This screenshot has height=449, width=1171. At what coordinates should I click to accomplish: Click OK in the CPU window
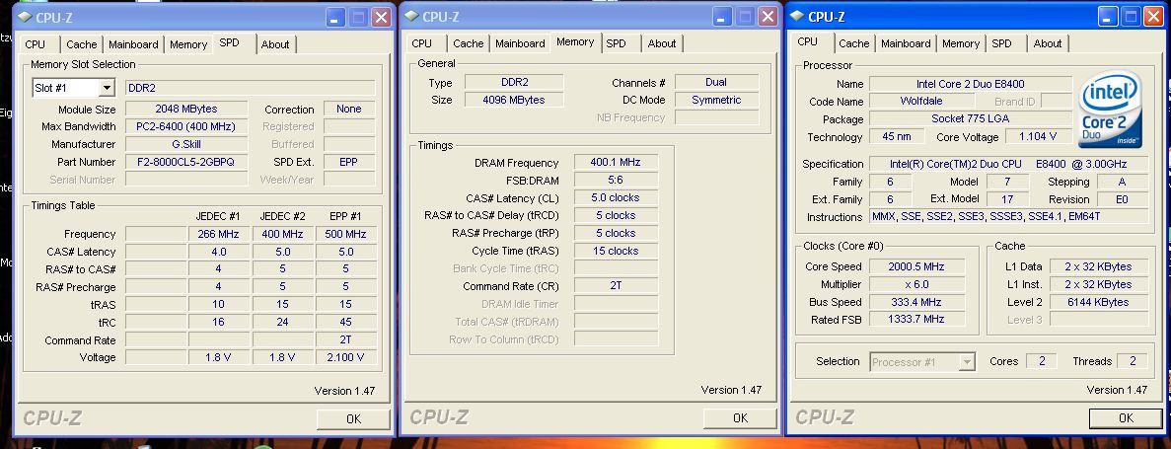tap(1126, 418)
